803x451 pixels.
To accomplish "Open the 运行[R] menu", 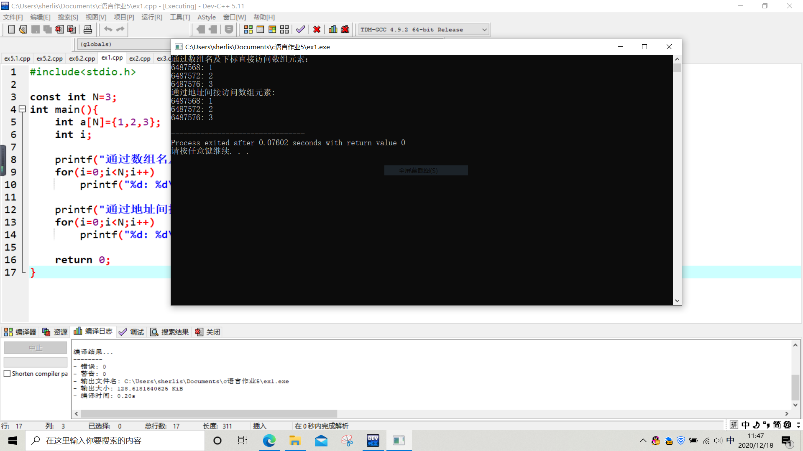I will [x=151, y=17].
